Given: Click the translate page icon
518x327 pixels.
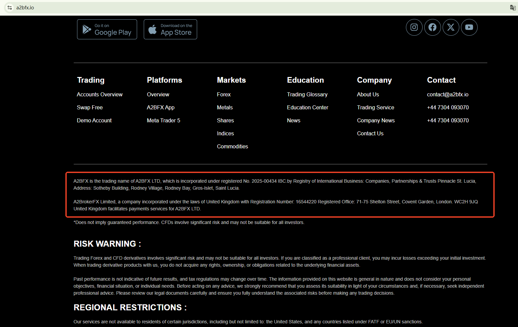Looking at the screenshot, I should pyautogui.click(x=513, y=8).
